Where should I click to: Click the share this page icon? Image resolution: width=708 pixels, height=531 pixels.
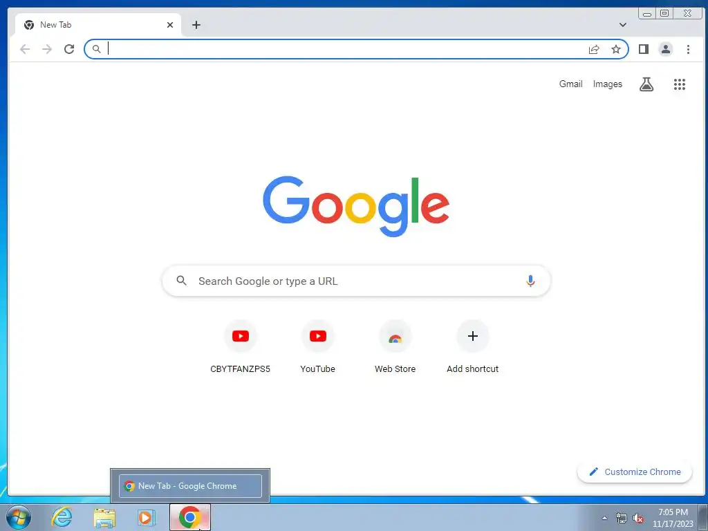point(594,49)
